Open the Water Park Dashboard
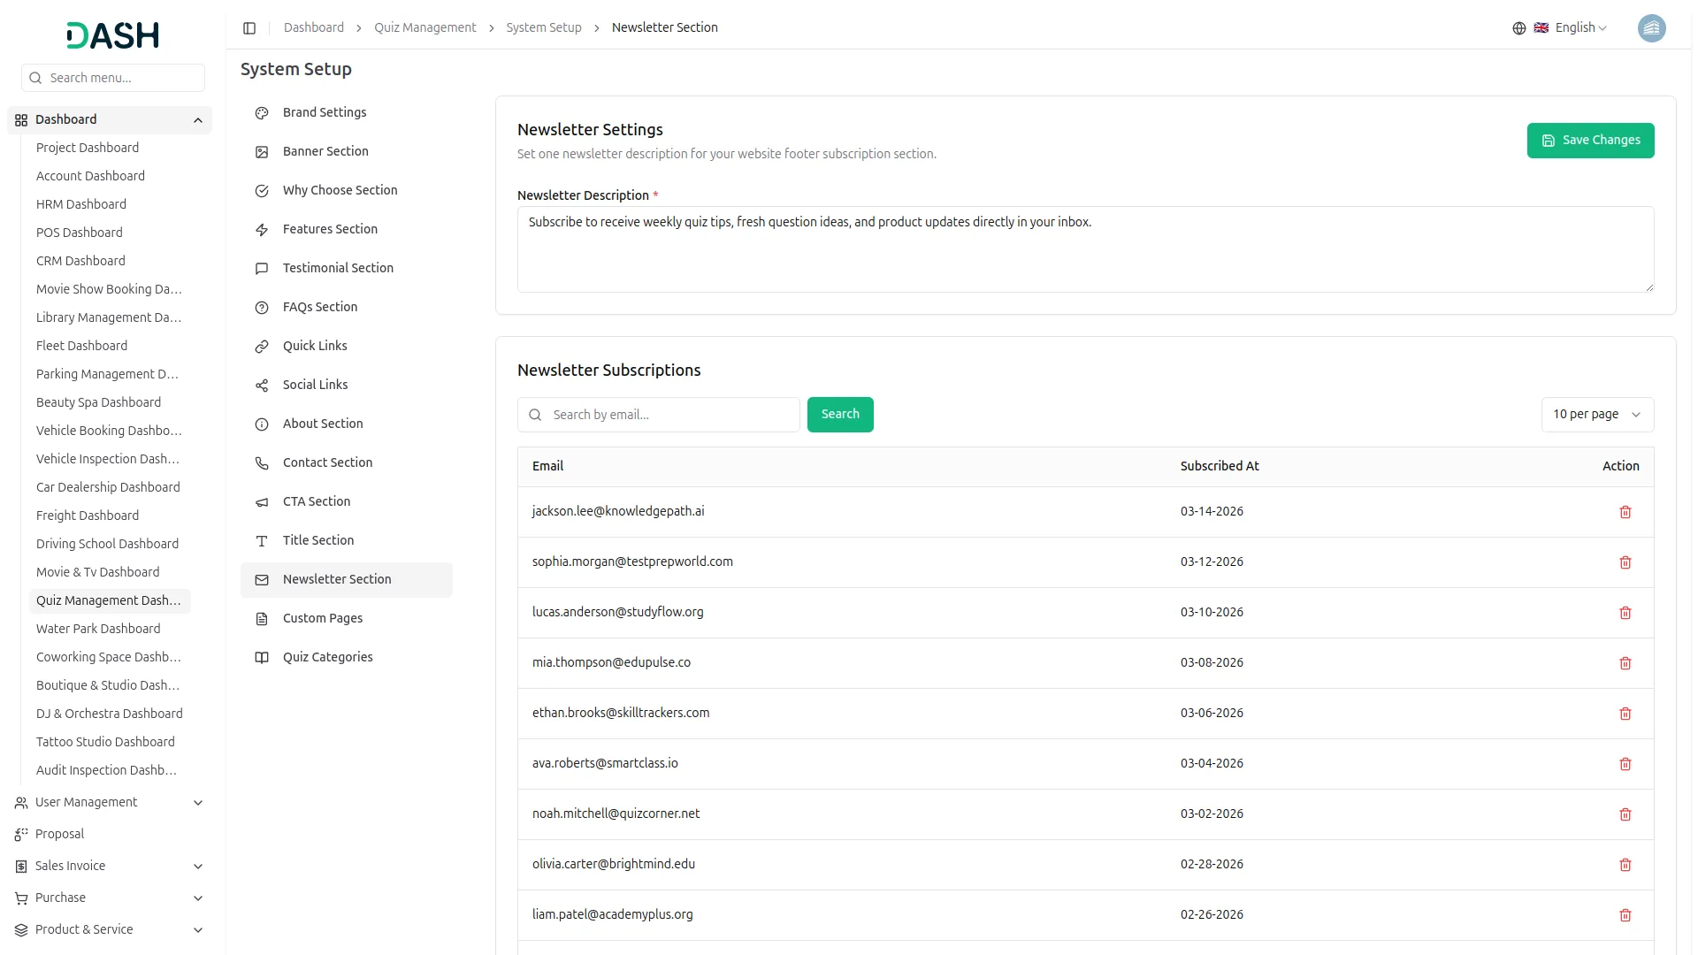1698x955 pixels. [x=98, y=629]
